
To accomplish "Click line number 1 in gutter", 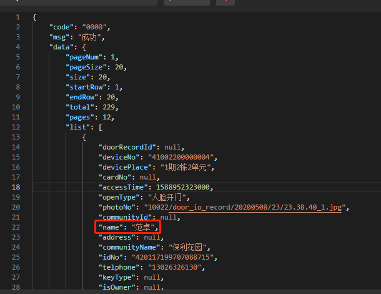I will (x=17, y=17).
